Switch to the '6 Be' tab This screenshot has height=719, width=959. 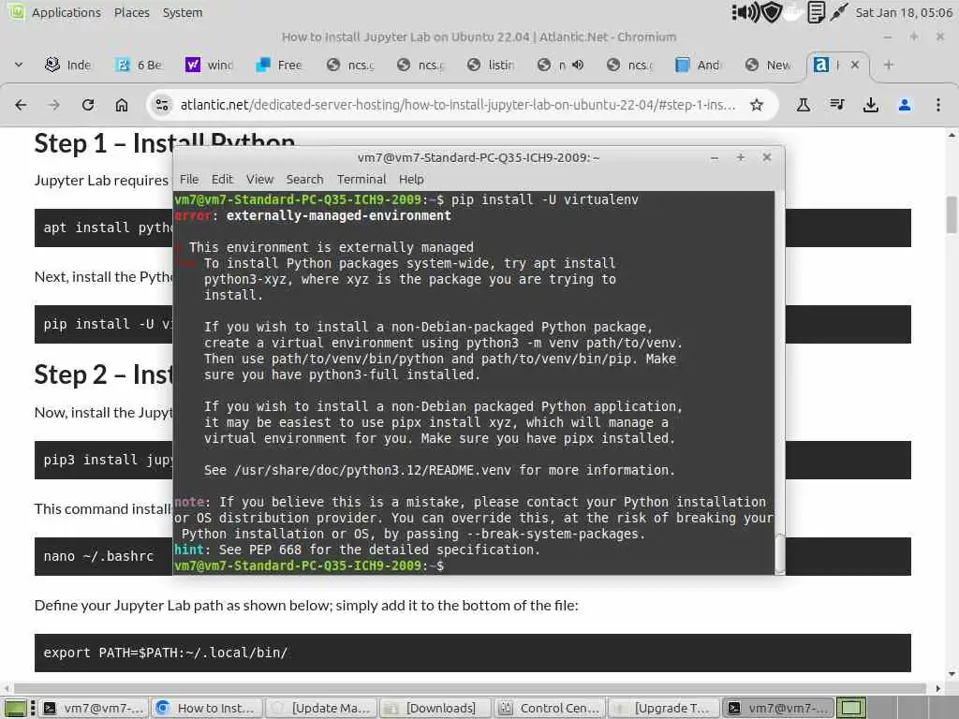[139, 65]
